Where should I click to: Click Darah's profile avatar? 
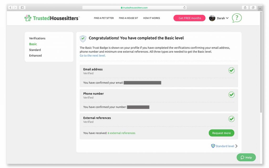(x=212, y=18)
